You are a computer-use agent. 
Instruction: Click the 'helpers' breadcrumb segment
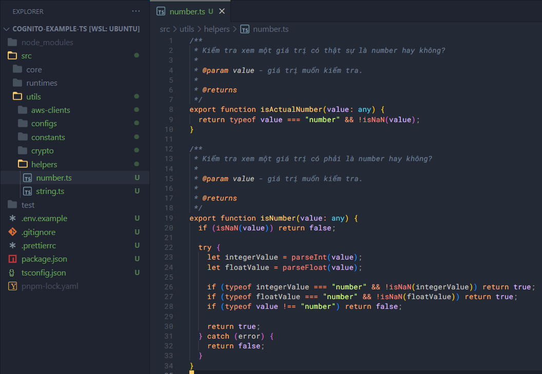coord(217,29)
